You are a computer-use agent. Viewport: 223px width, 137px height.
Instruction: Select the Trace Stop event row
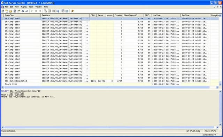(x=110, y=84)
